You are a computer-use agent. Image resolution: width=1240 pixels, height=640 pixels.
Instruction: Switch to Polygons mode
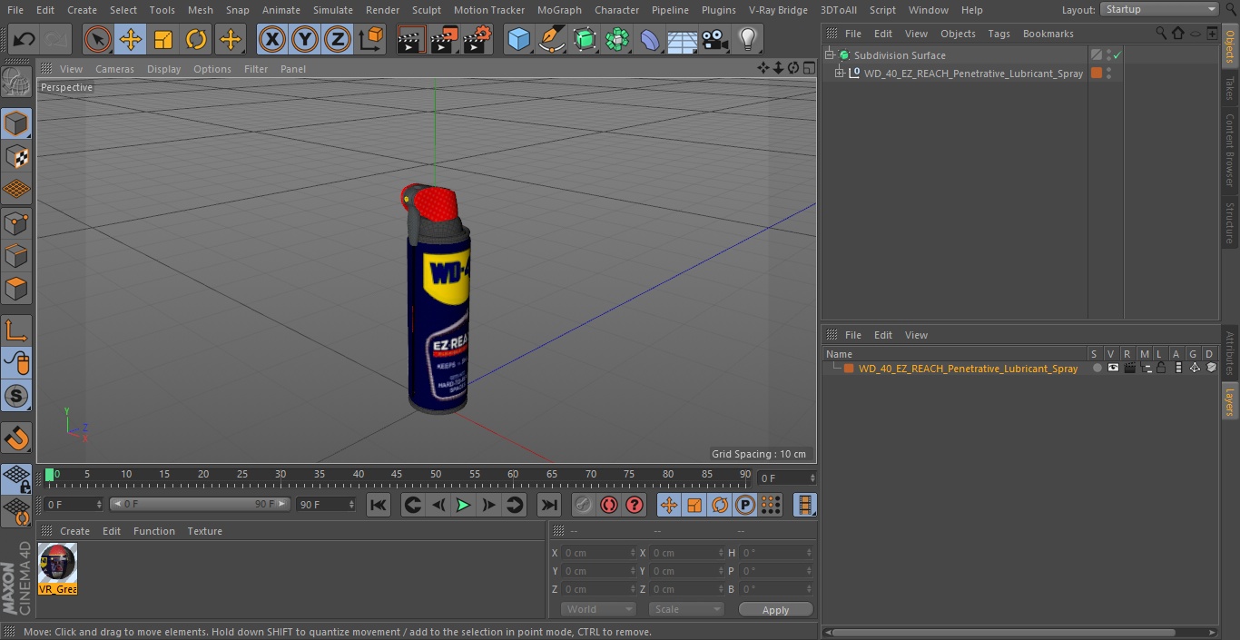(x=17, y=289)
